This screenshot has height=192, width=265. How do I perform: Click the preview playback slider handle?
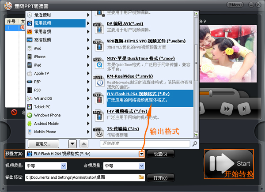pyautogui.click(x=211, y=93)
